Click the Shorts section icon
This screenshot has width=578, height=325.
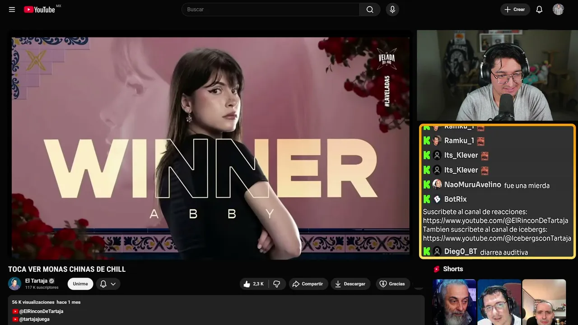(x=437, y=269)
